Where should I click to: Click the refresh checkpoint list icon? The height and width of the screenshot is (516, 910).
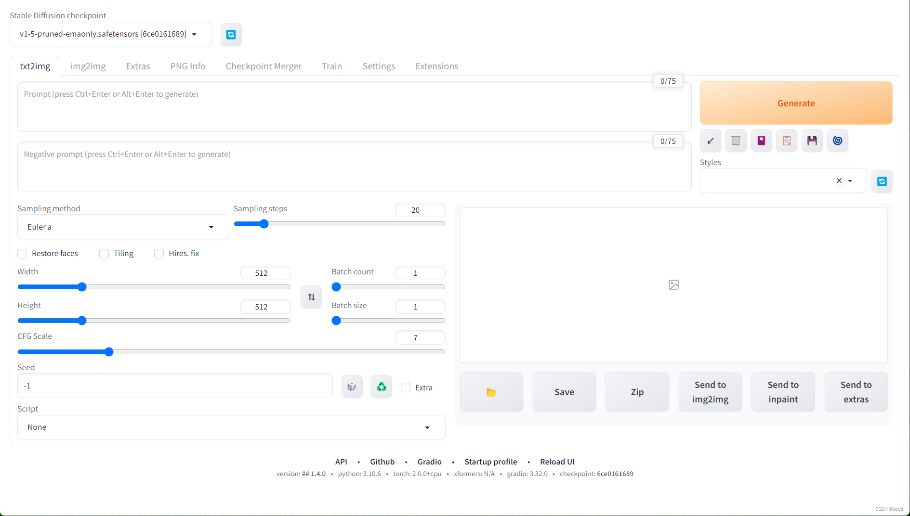pyautogui.click(x=231, y=35)
